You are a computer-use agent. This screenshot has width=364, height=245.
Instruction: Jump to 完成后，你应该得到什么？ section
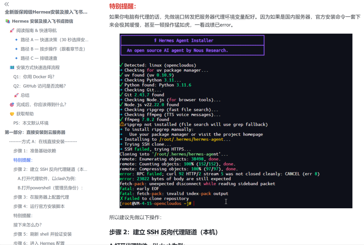[41, 105]
